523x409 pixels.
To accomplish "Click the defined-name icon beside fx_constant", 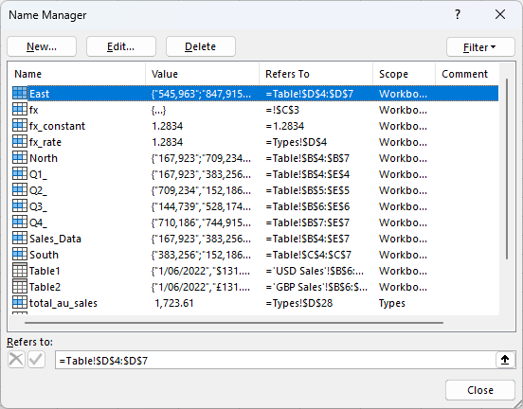I will tap(19, 126).
